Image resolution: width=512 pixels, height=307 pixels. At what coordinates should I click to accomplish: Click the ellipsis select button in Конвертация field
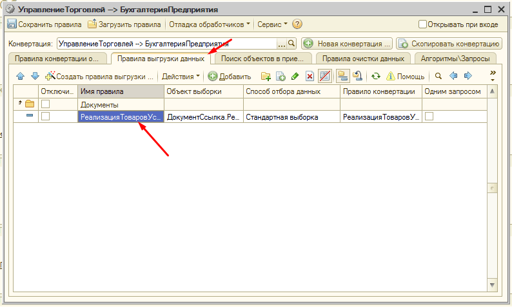coord(281,44)
